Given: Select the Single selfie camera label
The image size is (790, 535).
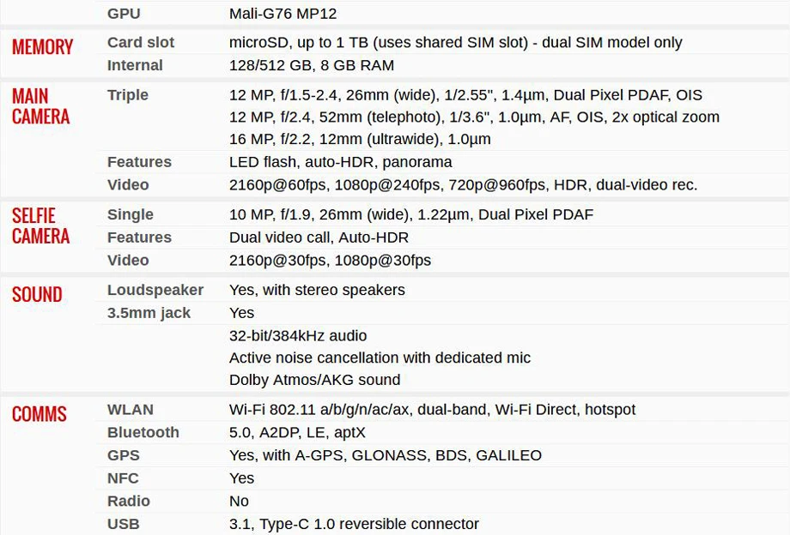Looking at the screenshot, I should 131,214.
